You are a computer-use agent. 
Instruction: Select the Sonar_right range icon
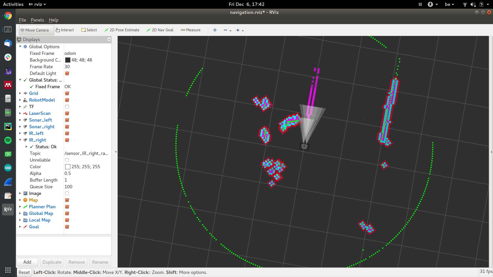pos(25,127)
